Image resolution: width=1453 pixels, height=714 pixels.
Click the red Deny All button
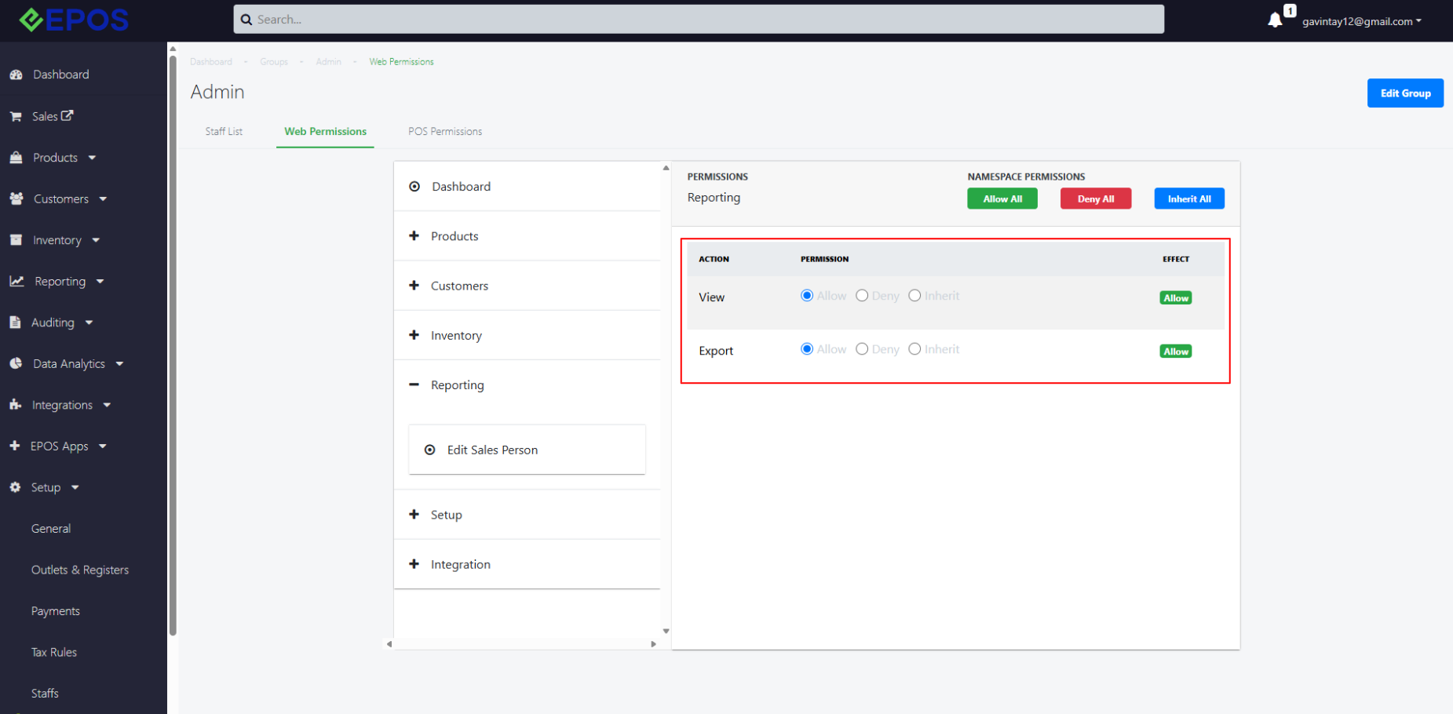click(1096, 199)
